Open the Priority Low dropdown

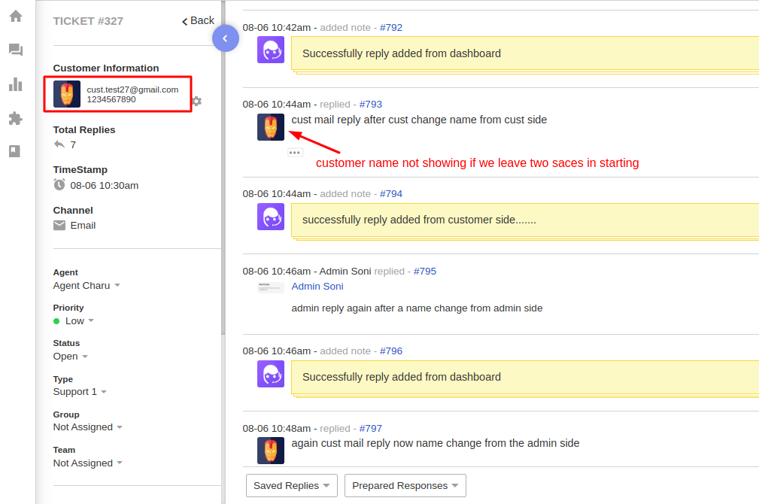click(x=74, y=321)
